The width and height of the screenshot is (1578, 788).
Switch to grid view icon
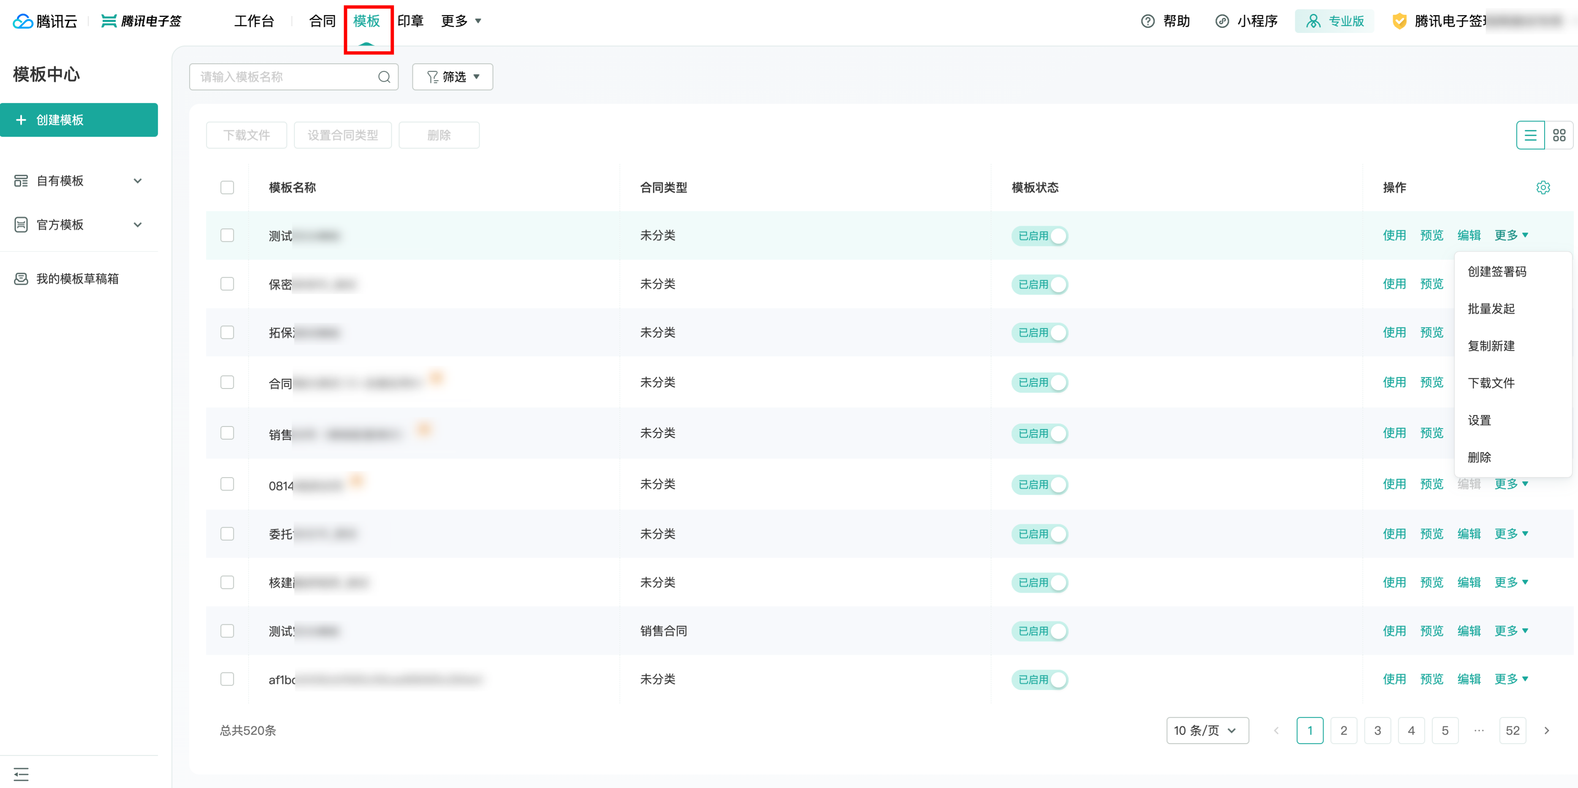click(1559, 135)
